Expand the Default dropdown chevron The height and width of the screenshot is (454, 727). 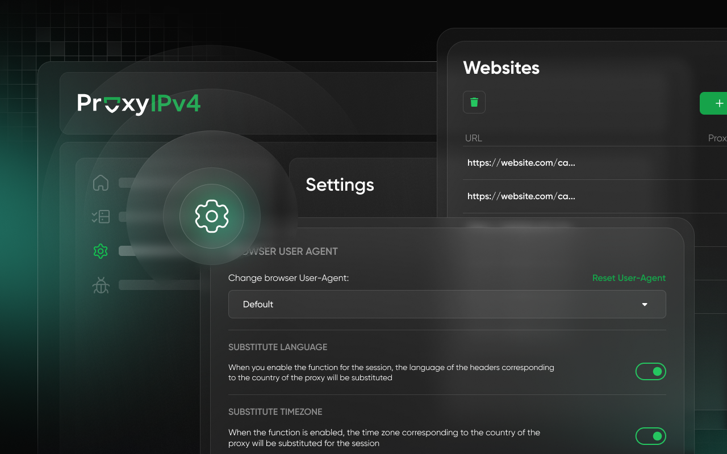pos(645,304)
